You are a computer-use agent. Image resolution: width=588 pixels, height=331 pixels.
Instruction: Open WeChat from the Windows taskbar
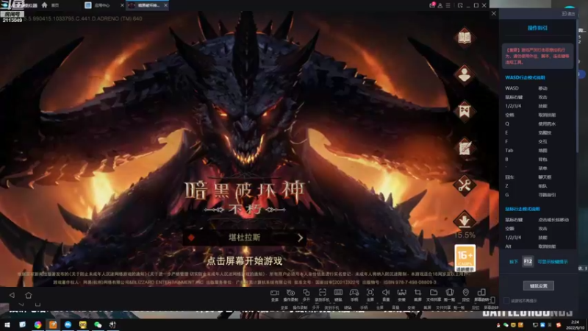(98, 324)
